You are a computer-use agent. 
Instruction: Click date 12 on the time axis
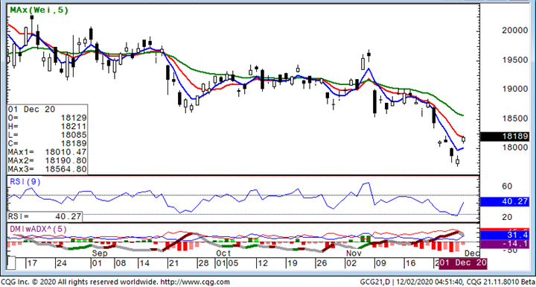(x=264, y=264)
